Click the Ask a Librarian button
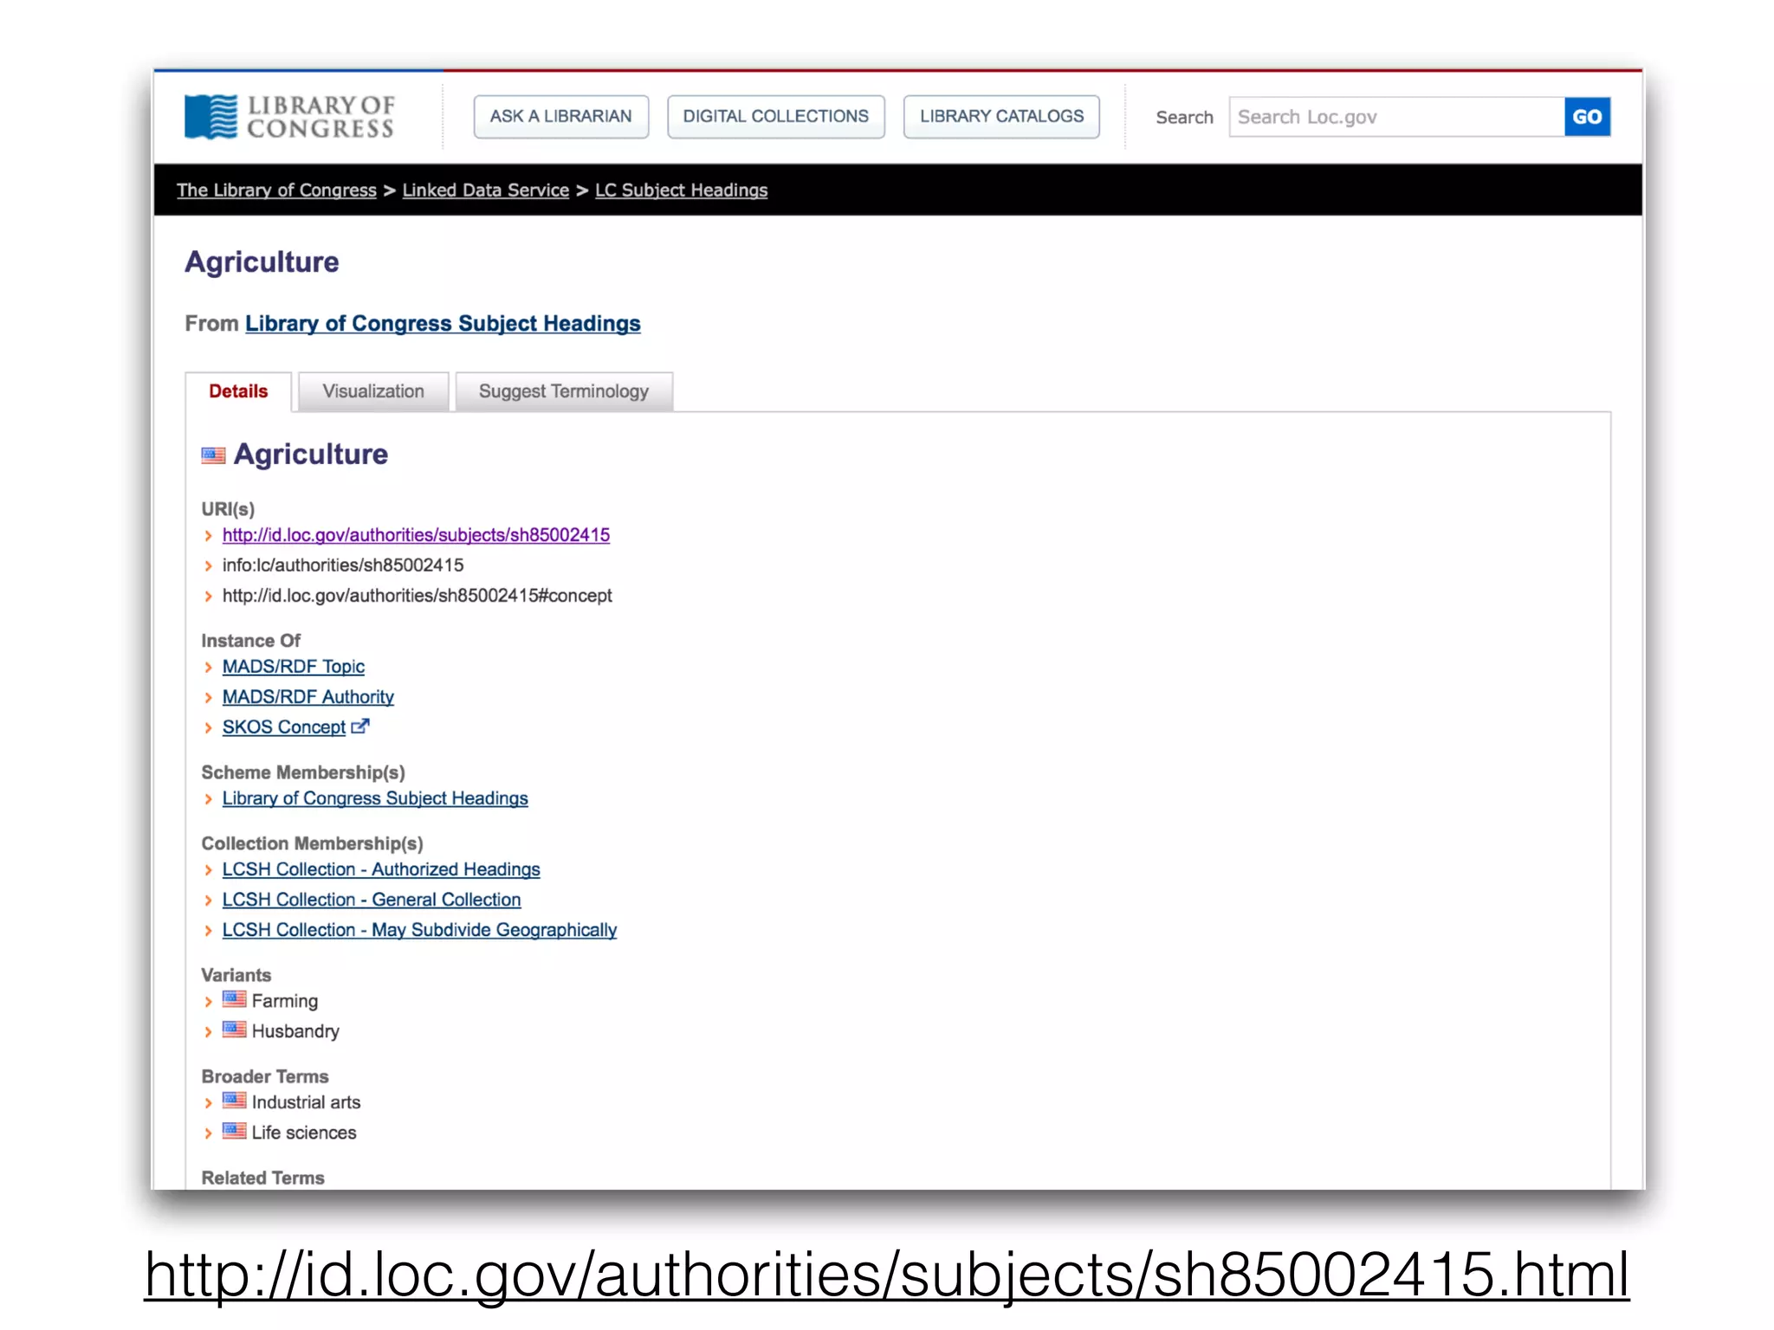Screen dimensions: 1774x1330 click(561, 117)
